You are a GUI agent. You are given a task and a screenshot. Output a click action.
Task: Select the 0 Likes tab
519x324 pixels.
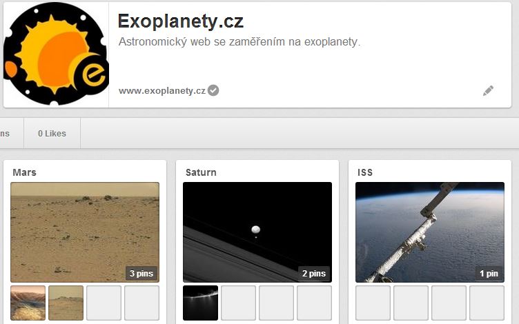[x=52, y=133]
